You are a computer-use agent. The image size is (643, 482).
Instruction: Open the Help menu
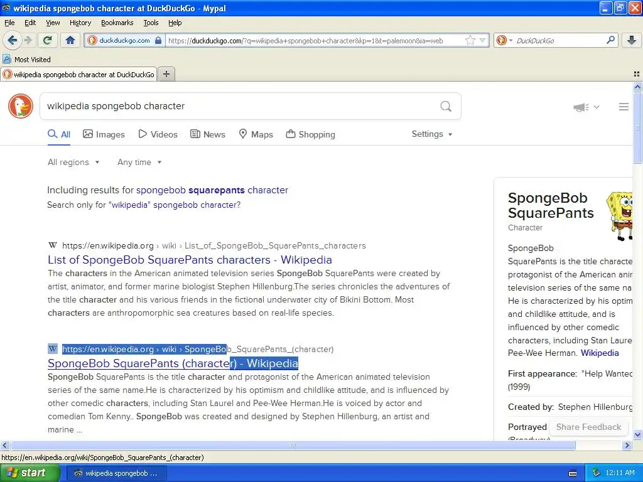(175, 23)
